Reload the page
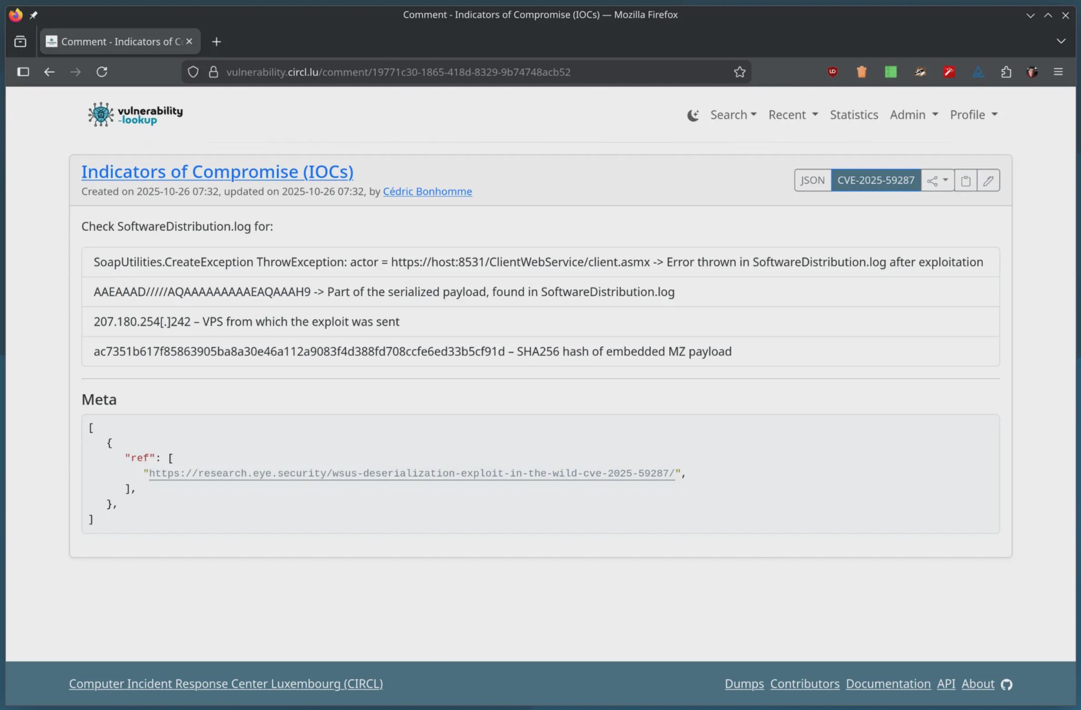The image size is (1081, 710). point(102,72)
